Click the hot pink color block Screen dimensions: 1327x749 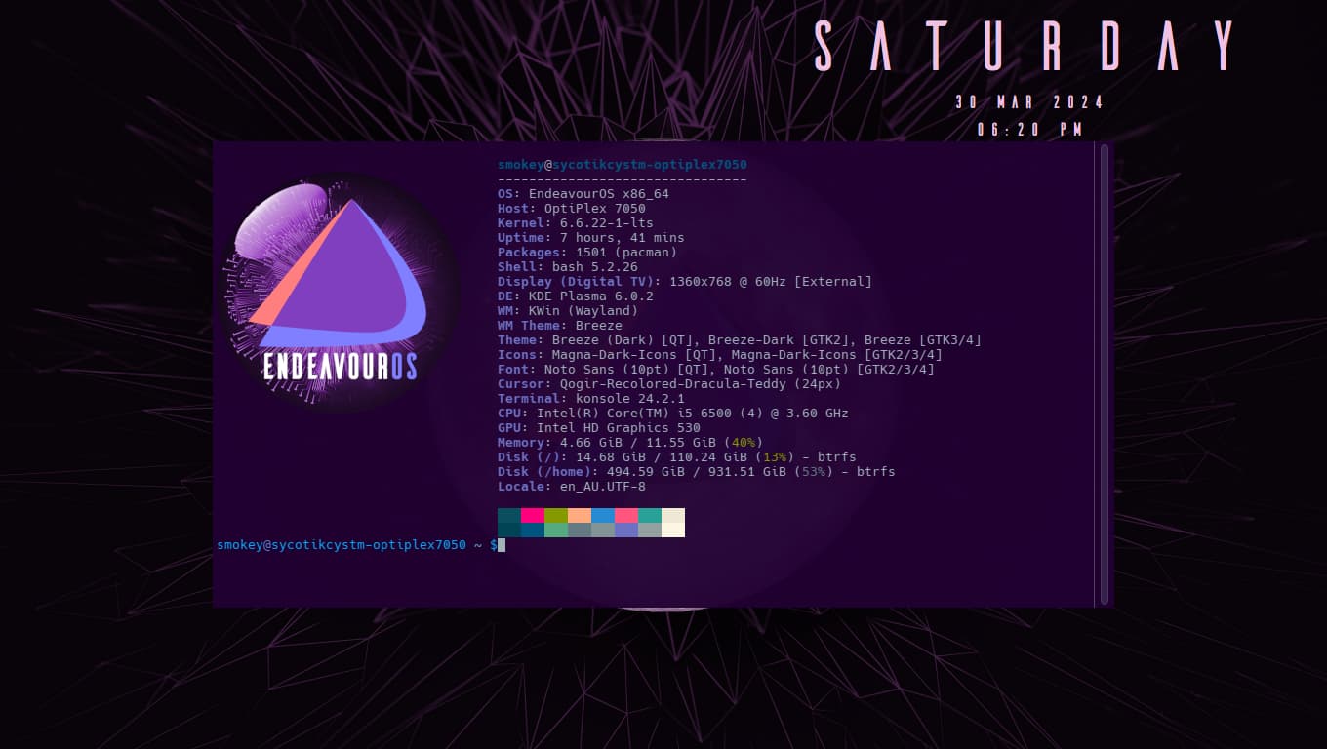532,515
